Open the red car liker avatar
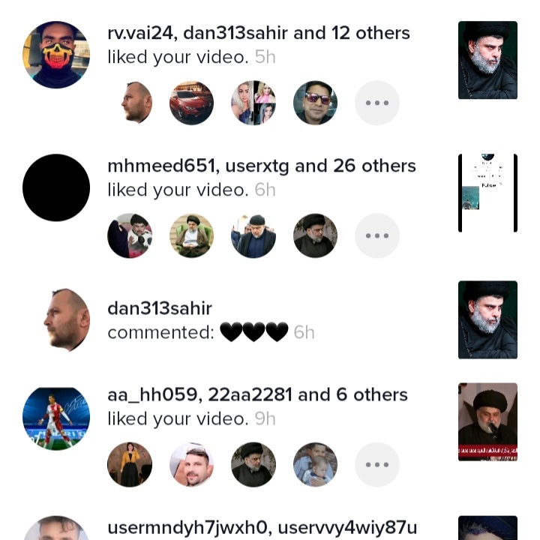The image size is (540, 540). coord(191,103)
